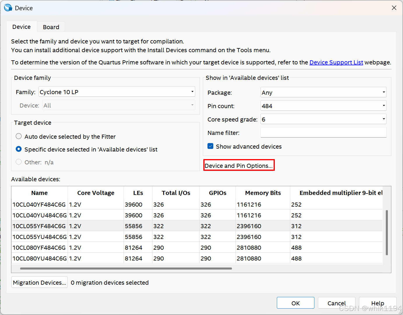Select the Device tab
The image size is (403, 315).
pyautogui.click(x=22, y=27)
